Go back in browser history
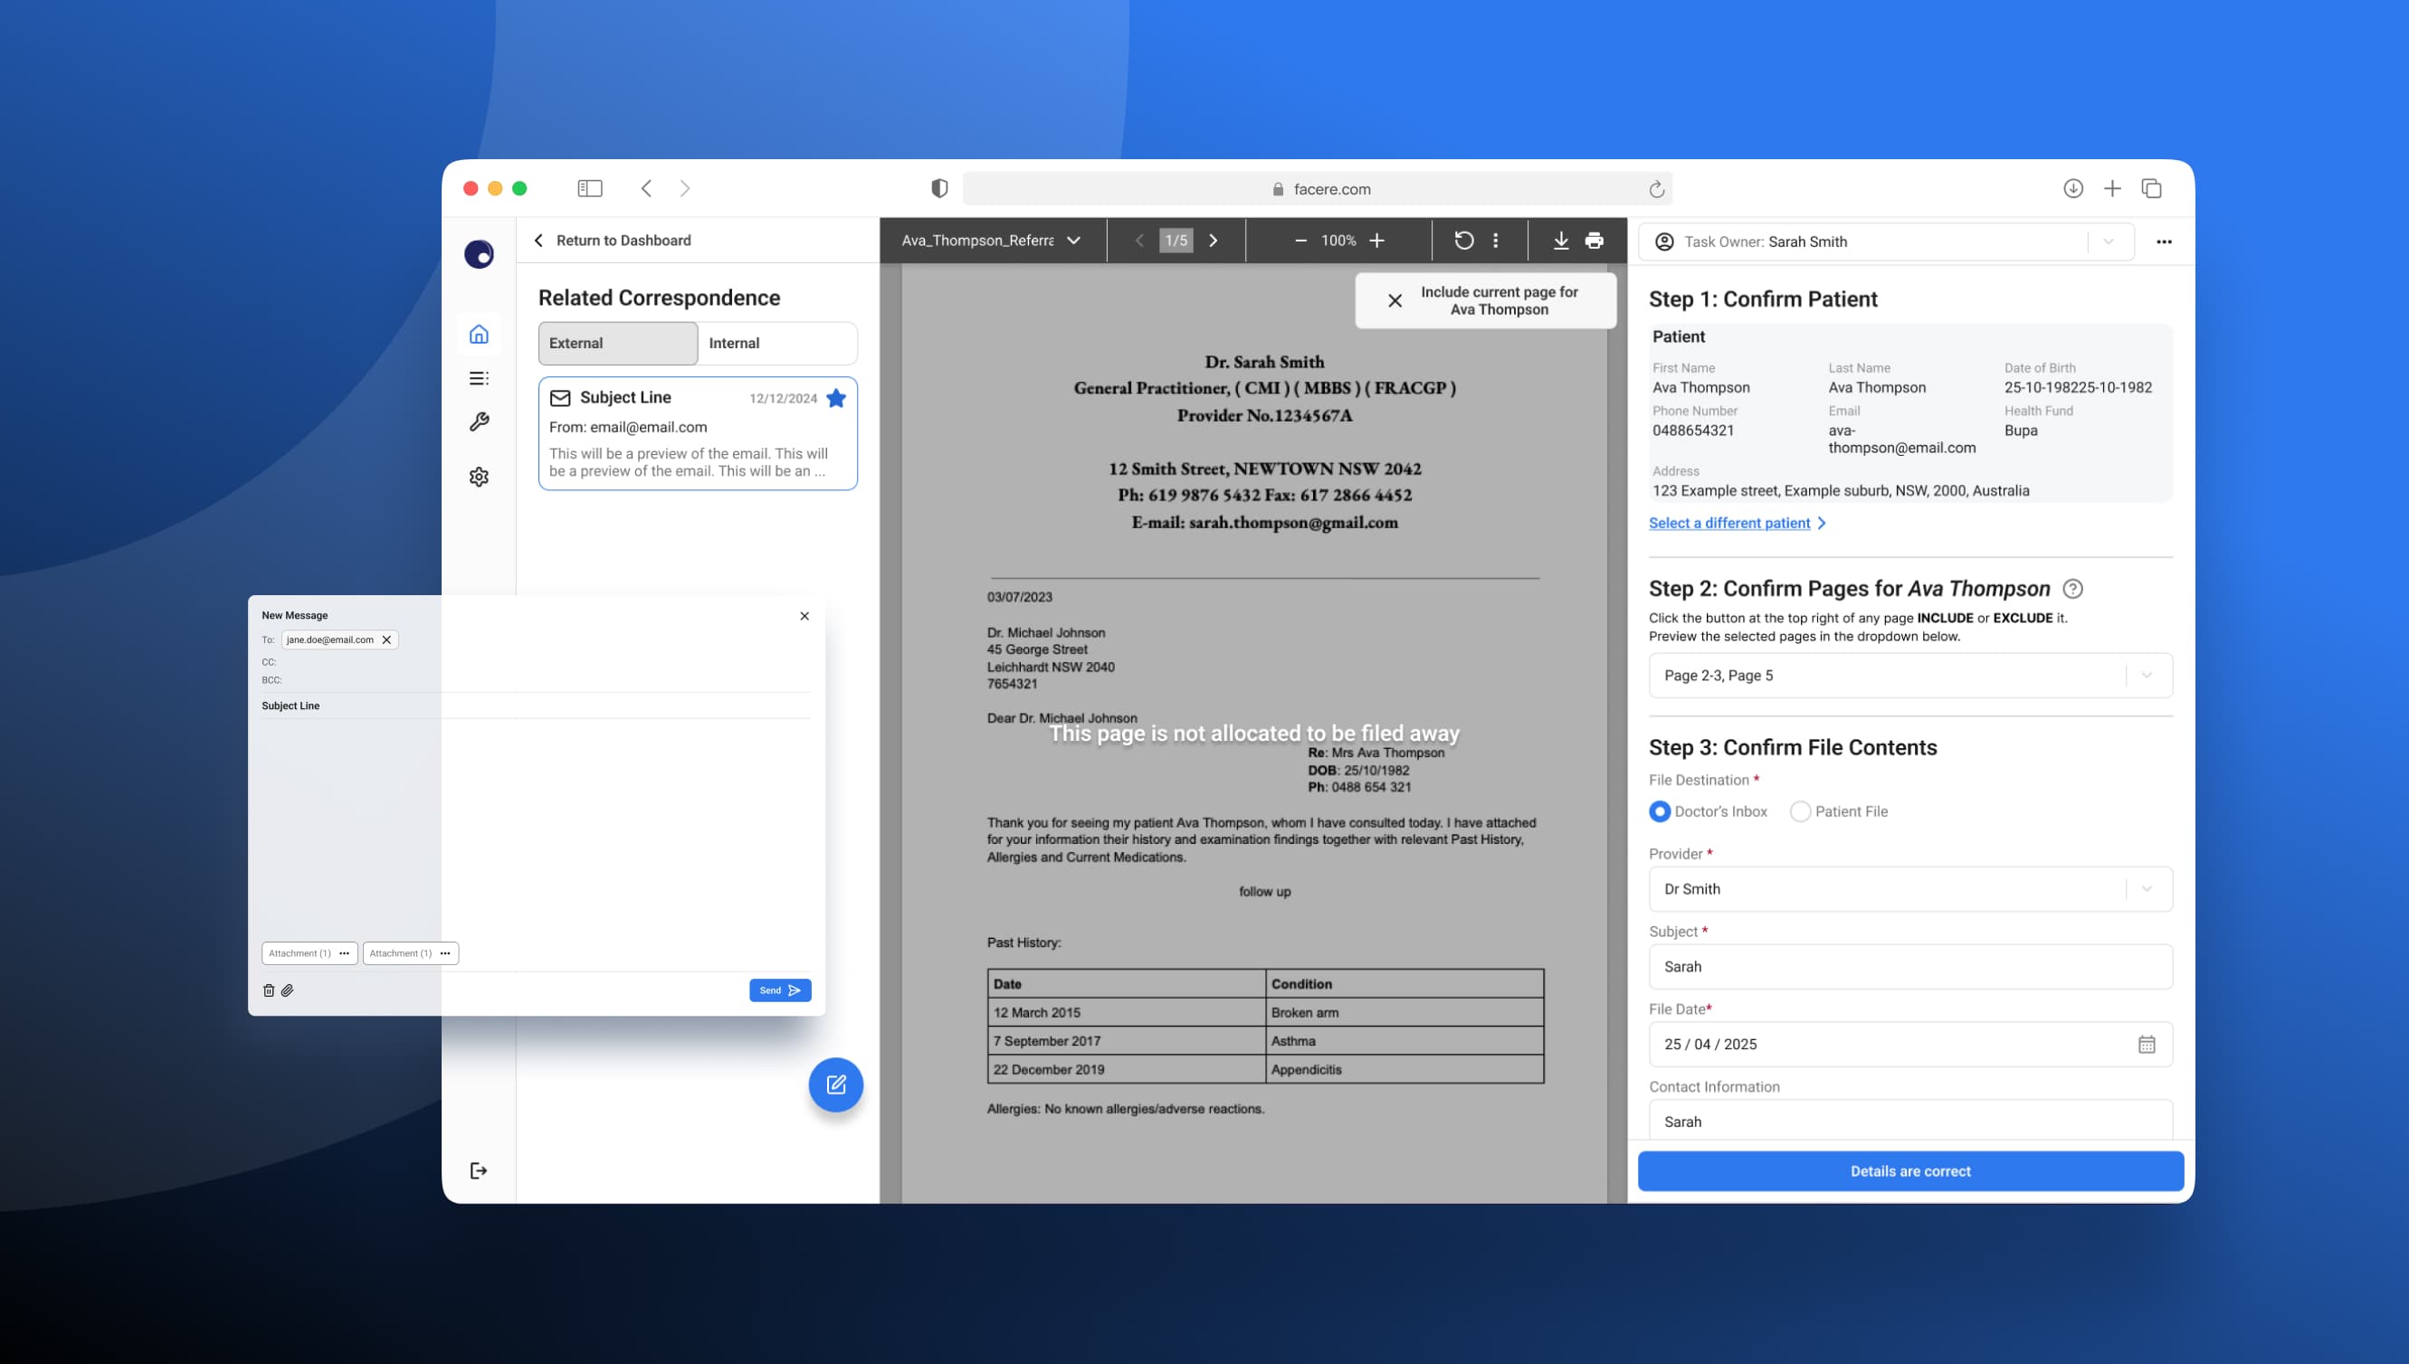The height and width of the screenshot is (1364, 2409). [x=646, y=188]
